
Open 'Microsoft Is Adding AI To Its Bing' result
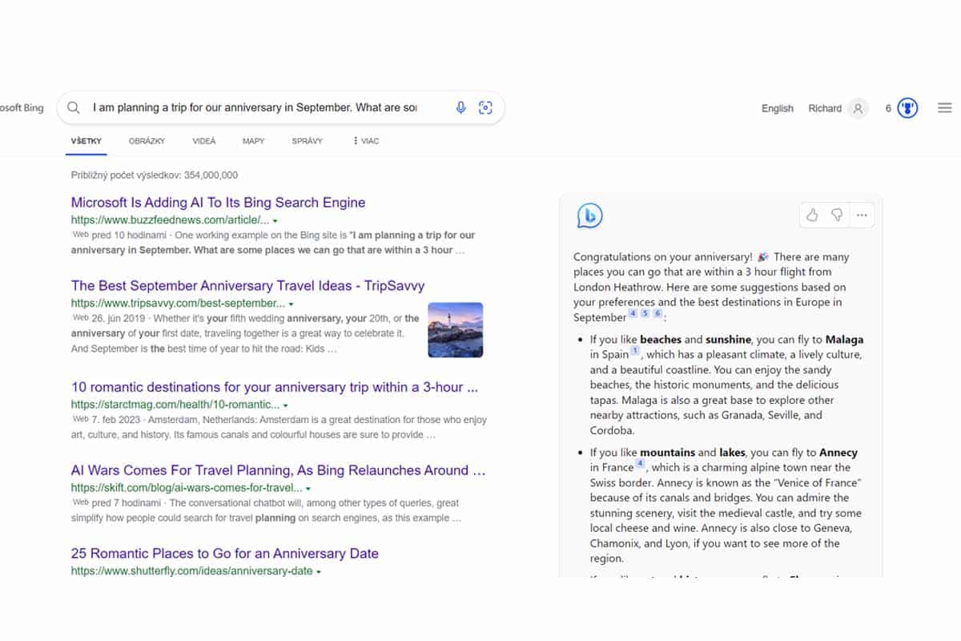coord(218,203)
